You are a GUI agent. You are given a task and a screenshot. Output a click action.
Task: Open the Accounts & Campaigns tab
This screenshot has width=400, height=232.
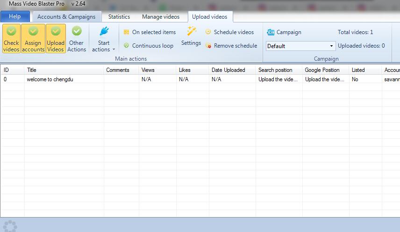[x=66, y=17]
